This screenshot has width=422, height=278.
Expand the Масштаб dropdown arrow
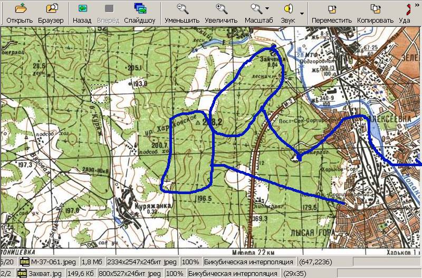tap(267, 9)
